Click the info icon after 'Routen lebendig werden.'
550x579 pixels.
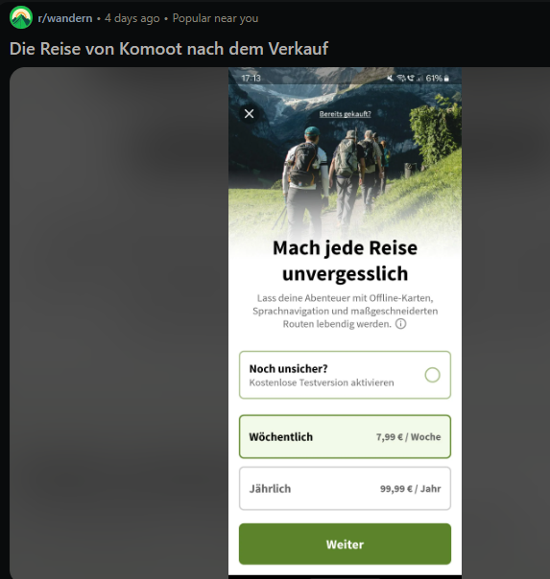point(401,324)
